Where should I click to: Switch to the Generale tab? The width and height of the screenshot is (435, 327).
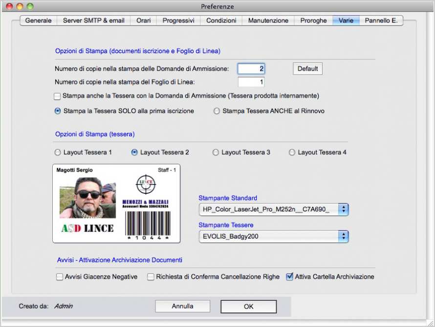[x=38, y=20]
